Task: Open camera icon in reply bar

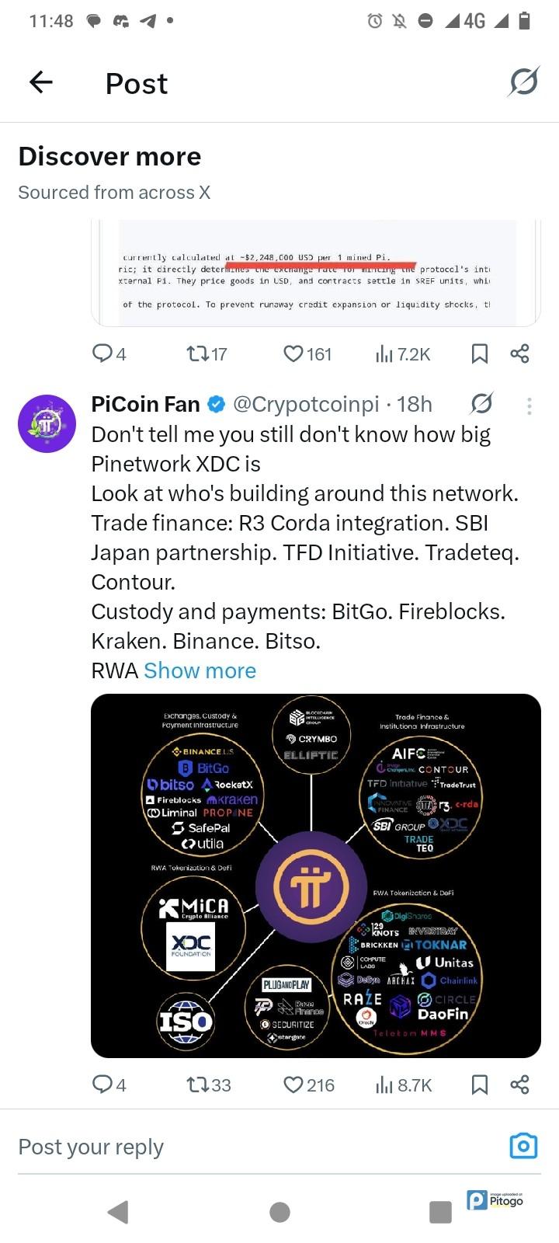Action: (523, 1146)
